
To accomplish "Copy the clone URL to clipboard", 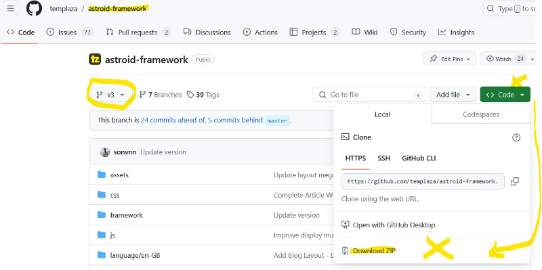I will click(x=515, y=181).
